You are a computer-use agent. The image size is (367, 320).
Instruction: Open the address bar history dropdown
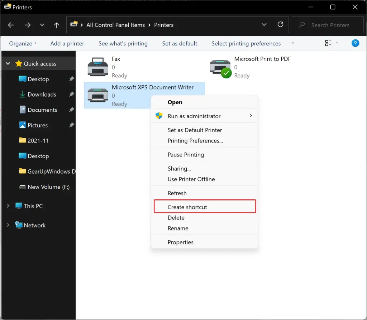click(264, 25)
